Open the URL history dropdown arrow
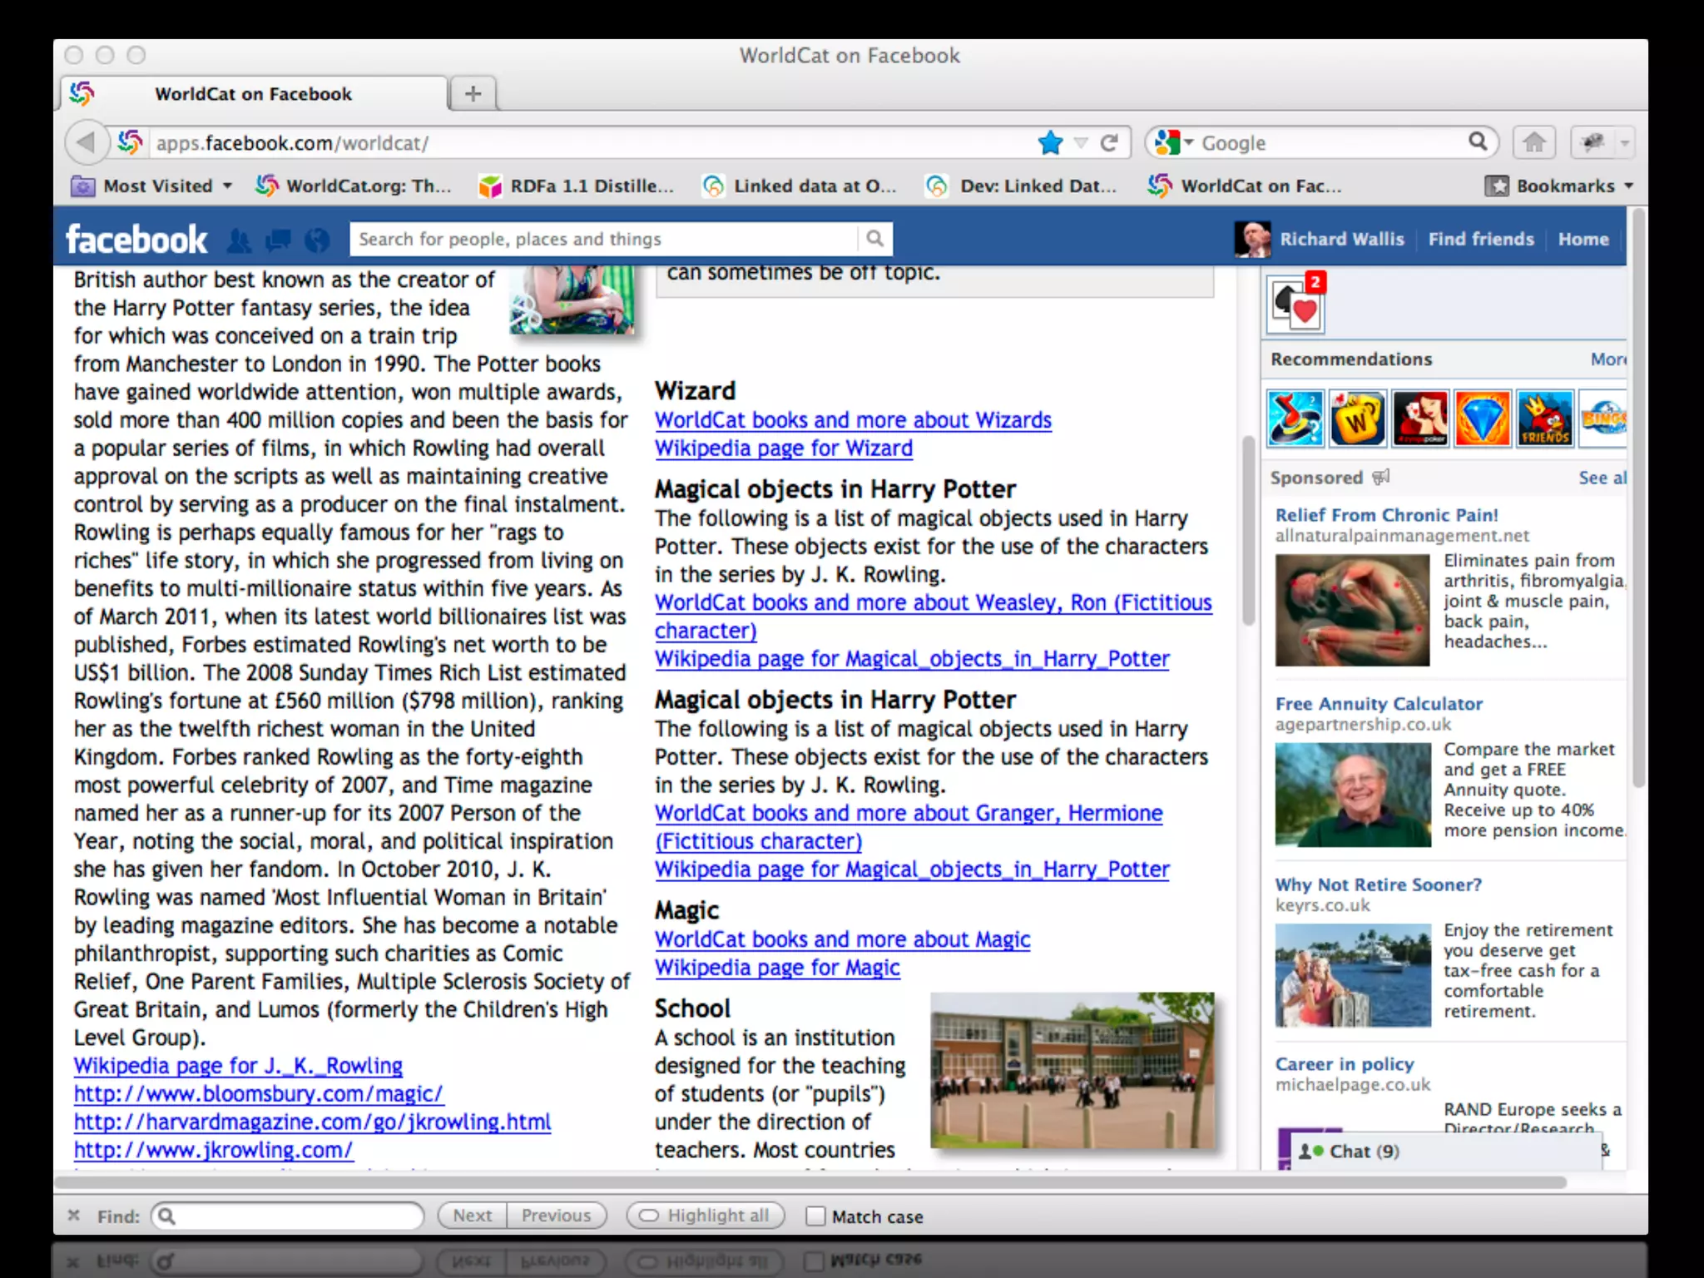The image size is (1704, 1278). coord(1080,143)
